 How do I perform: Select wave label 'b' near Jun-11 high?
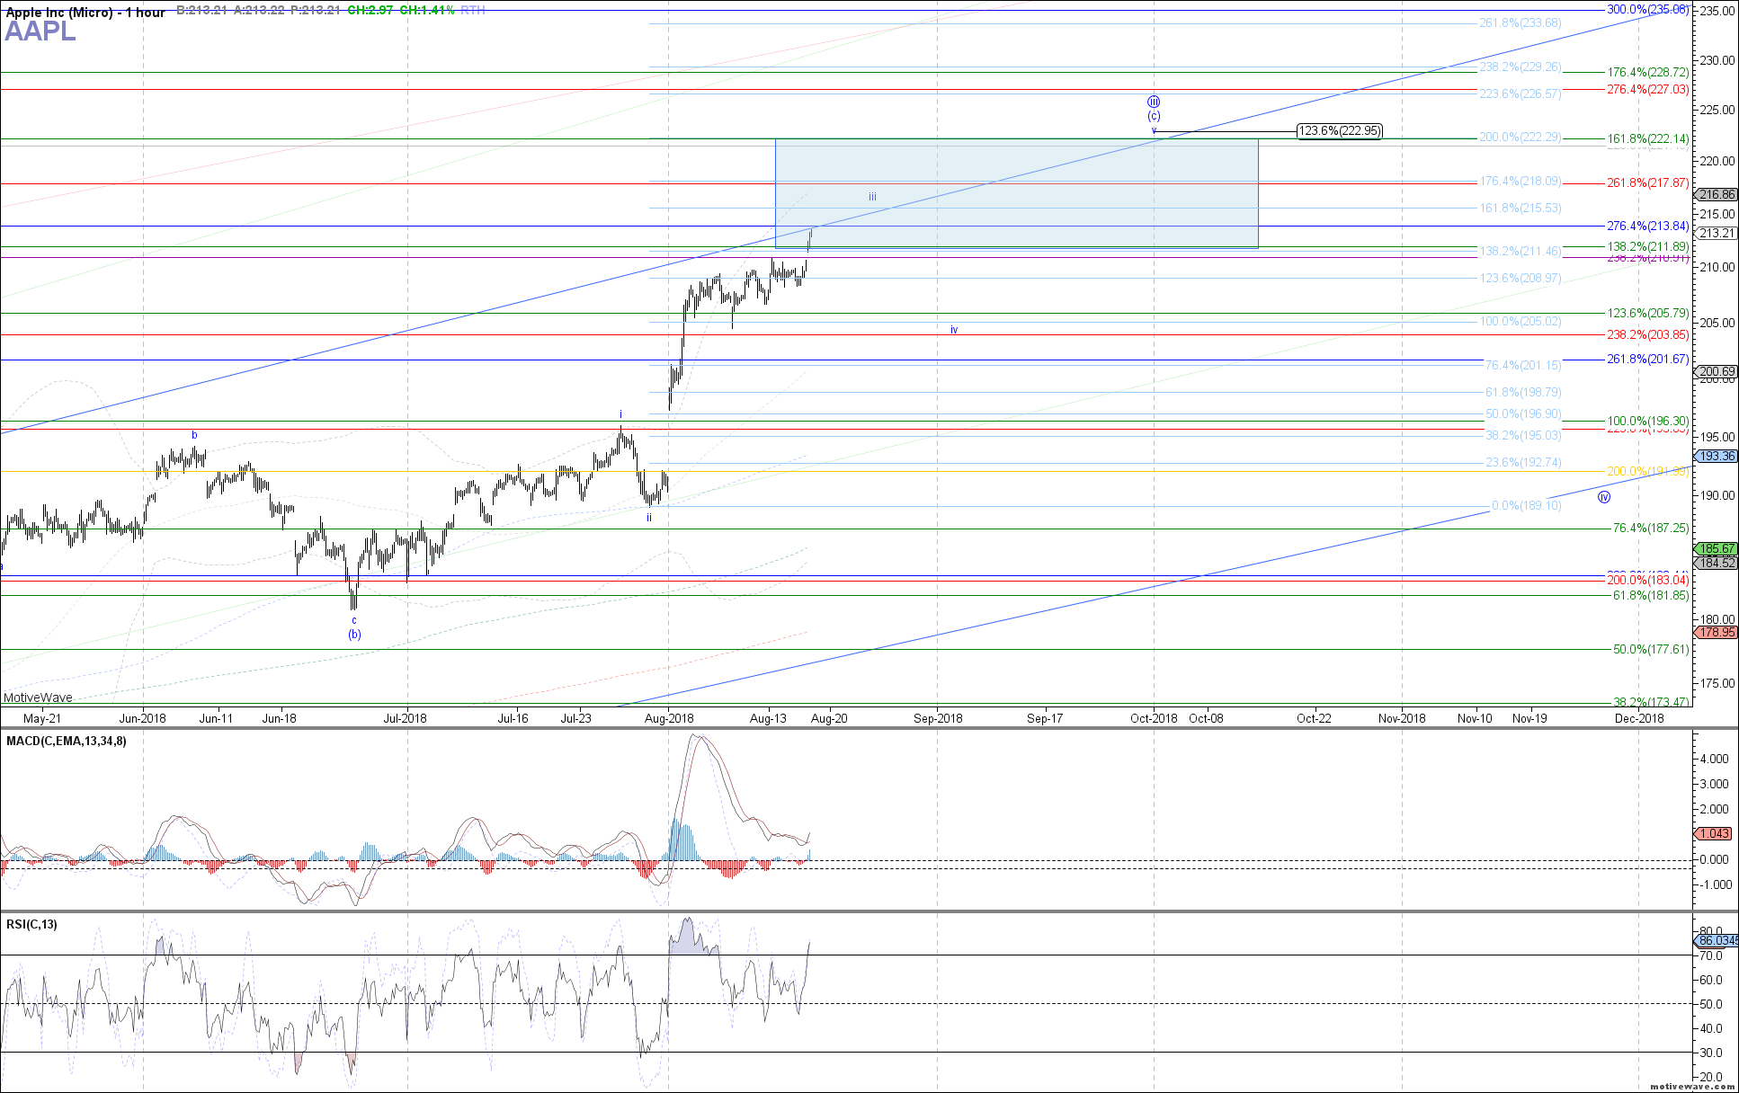tap(194, 435)
